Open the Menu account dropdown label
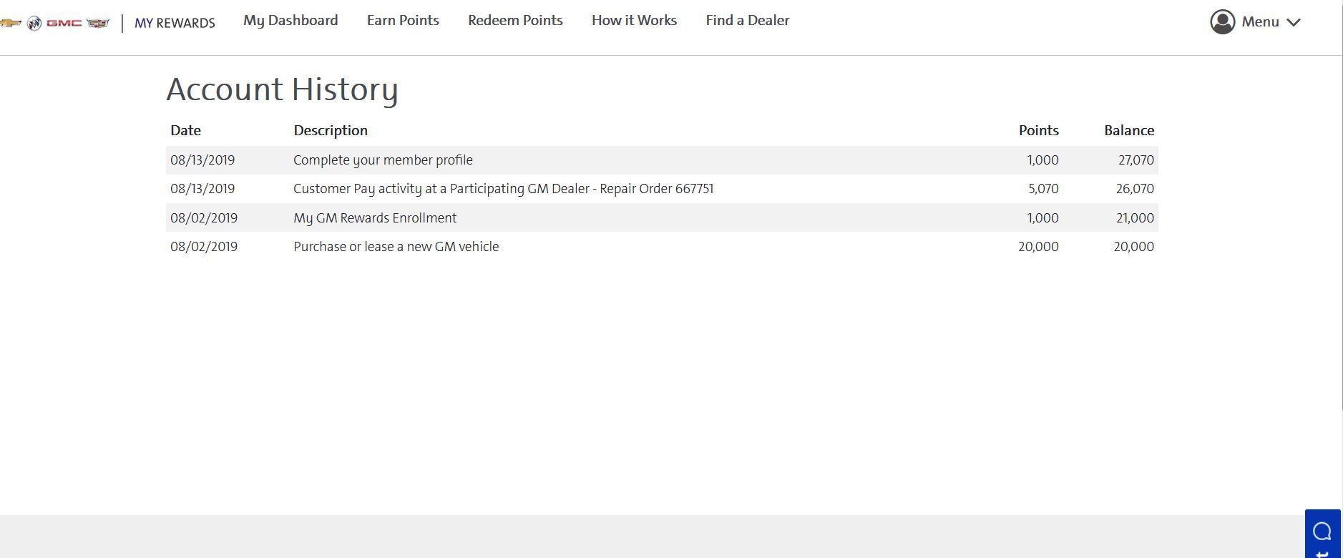Screen dimensions: 1343x558 [x=1260, y=21]
